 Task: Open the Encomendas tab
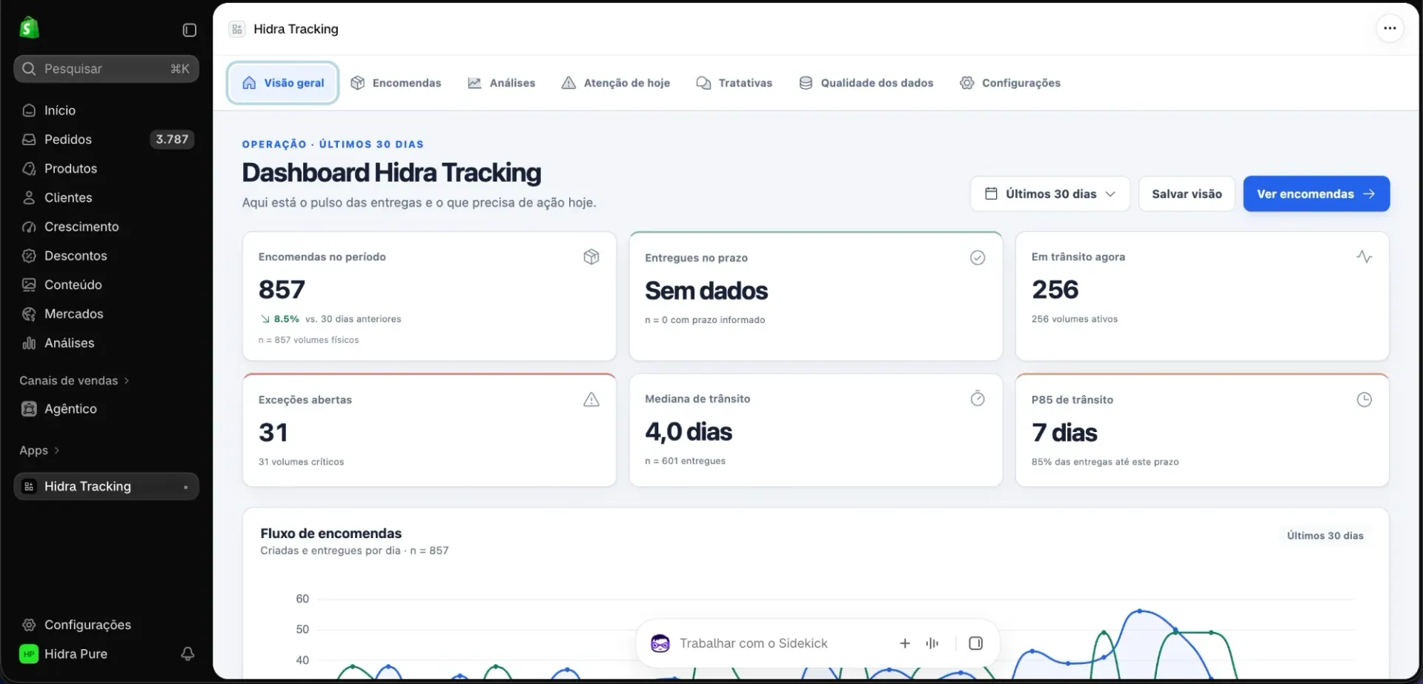point(396,83)
